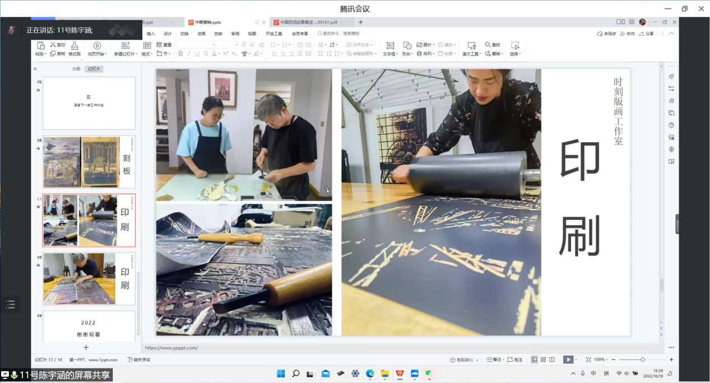
Task: Click the command search box (查找命令)
Action: pos(338,34)
